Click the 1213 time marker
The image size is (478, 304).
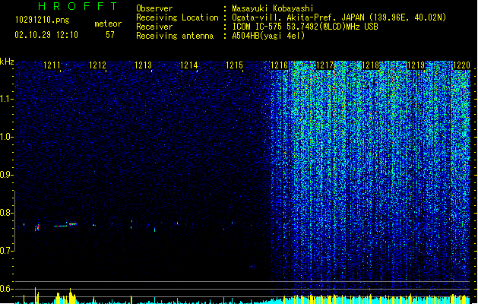coord(143,65)
